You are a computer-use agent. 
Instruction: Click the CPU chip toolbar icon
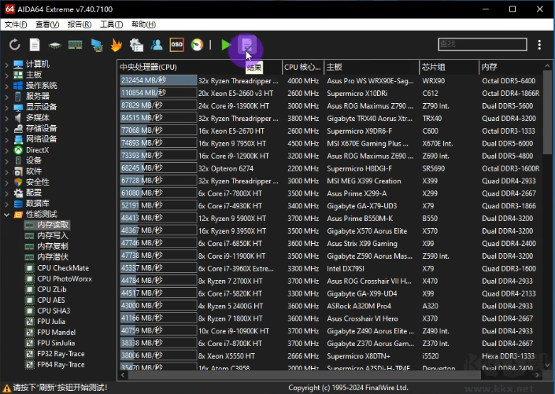coord(55,46)
